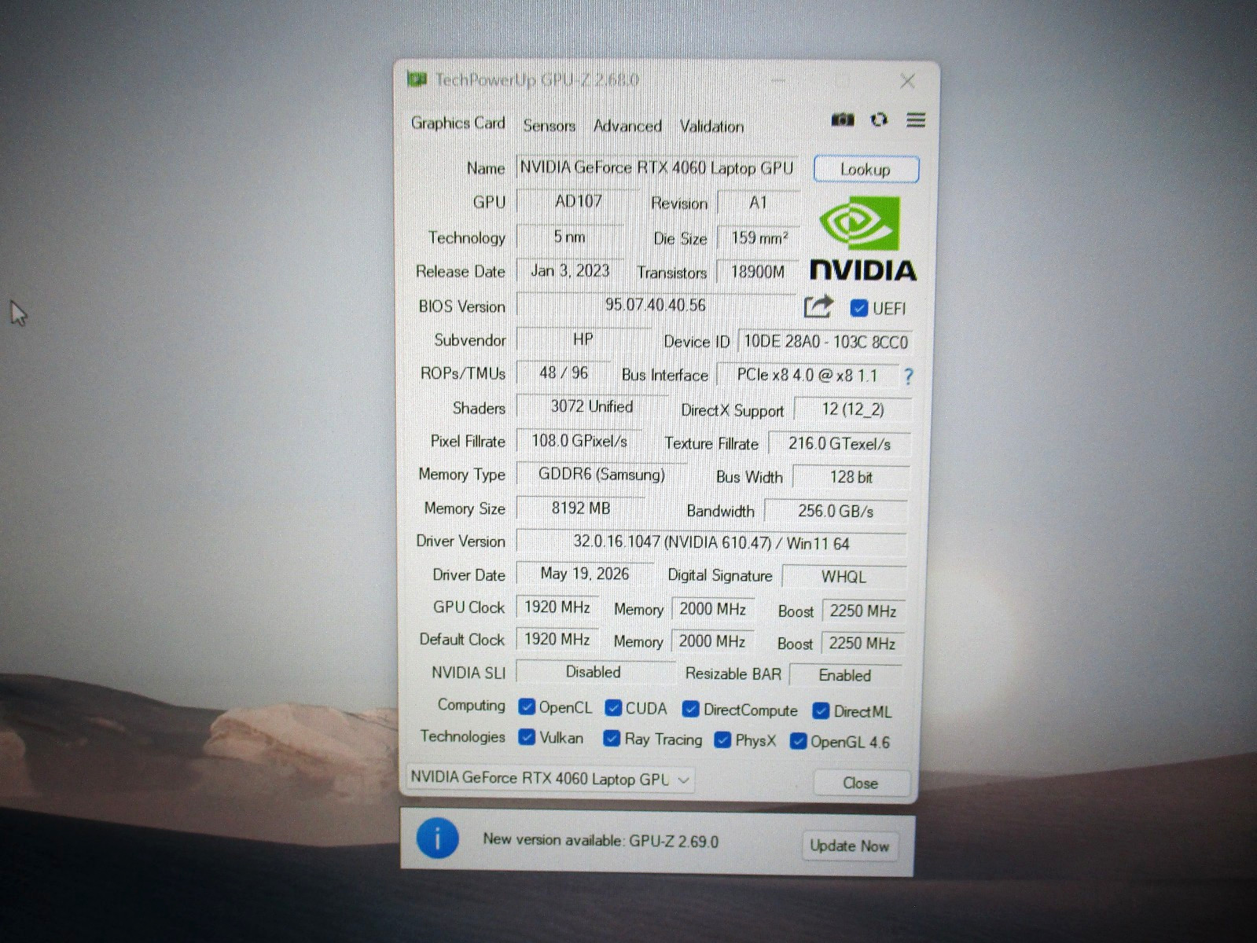
Task: Click the Bus Interface question mark icon
Action: pos(909,376)
